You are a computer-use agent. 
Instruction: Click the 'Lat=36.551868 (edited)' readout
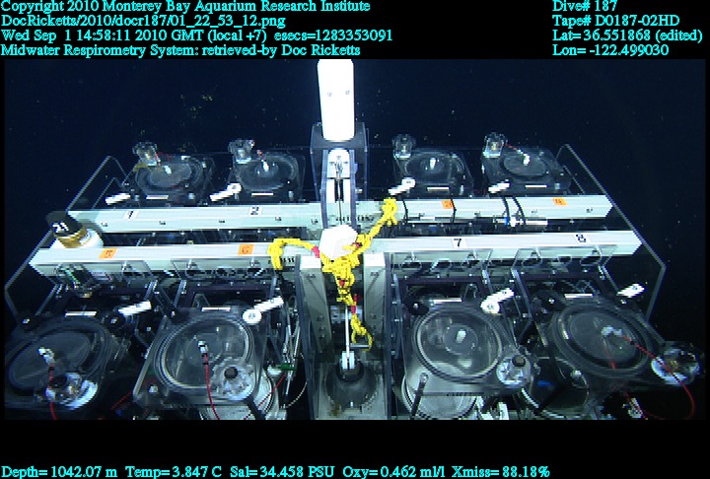[627, 35]
